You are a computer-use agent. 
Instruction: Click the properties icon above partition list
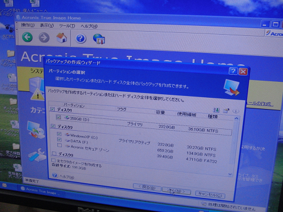click(x=226, y=111)
